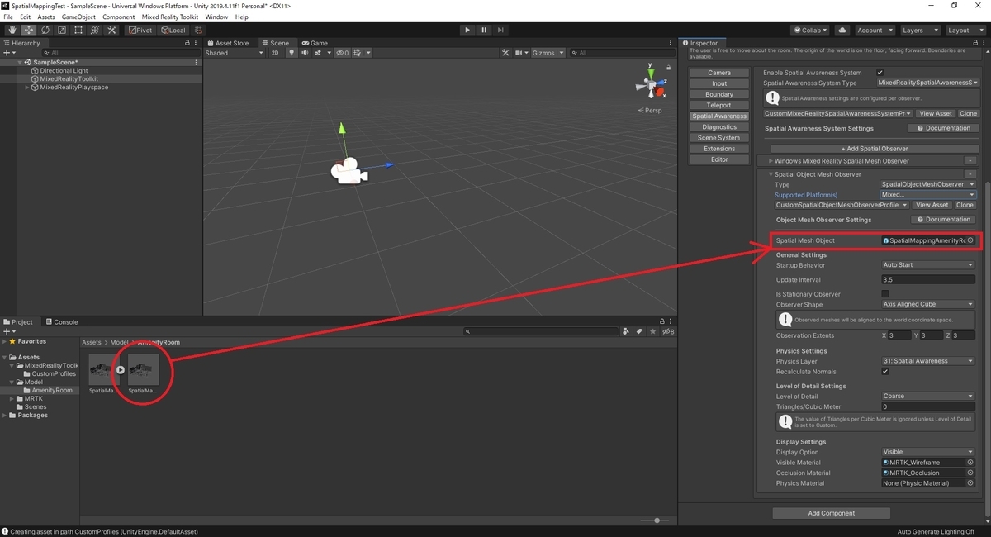Switch to the Console tab
This screenshot has width=991, height=537.
pos(61,322)
